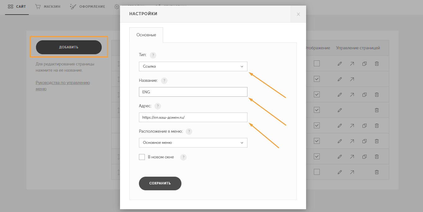
Task: Click the trash icon in the first table row
Action: 376,64
